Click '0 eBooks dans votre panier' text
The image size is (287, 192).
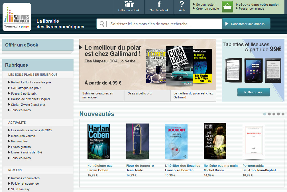point(257,5)
